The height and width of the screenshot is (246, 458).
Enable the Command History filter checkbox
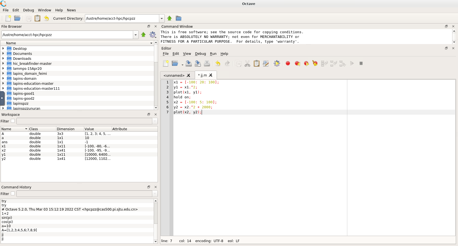tap(13, 194)
